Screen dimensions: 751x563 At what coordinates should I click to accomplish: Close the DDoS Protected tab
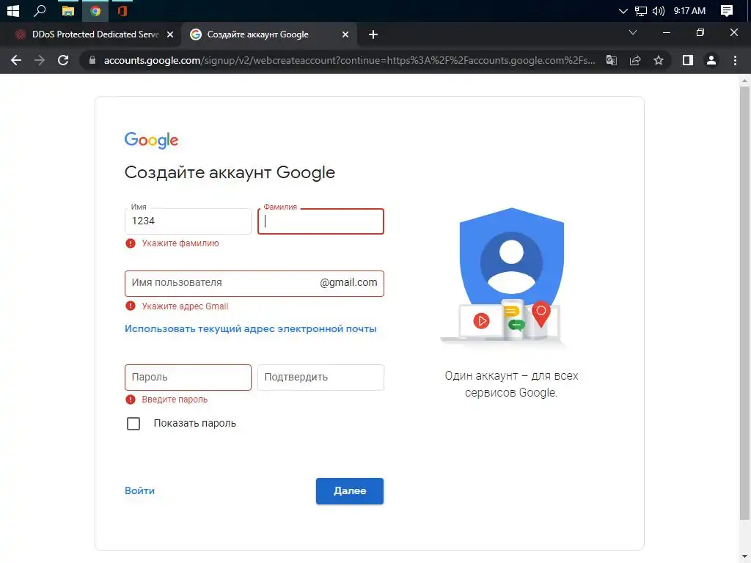coord(170,34)
